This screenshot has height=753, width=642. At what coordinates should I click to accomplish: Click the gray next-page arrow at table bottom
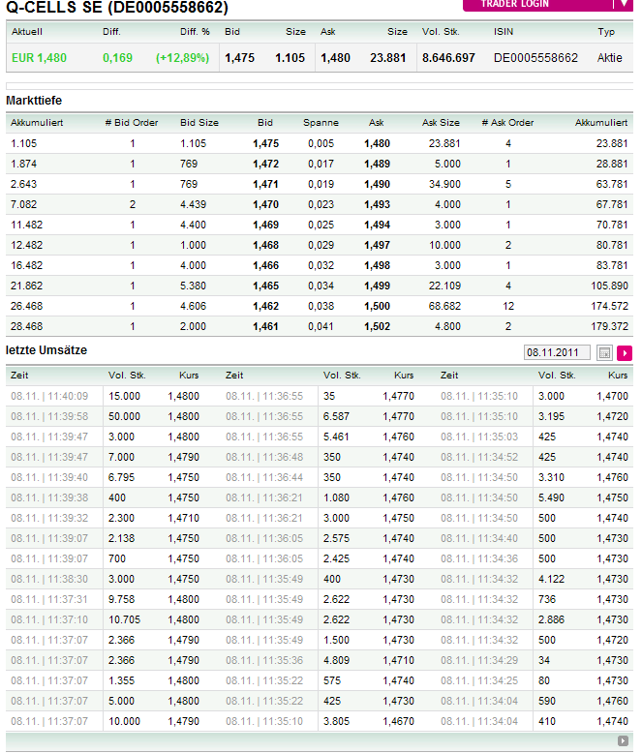[x=623, y=741]
